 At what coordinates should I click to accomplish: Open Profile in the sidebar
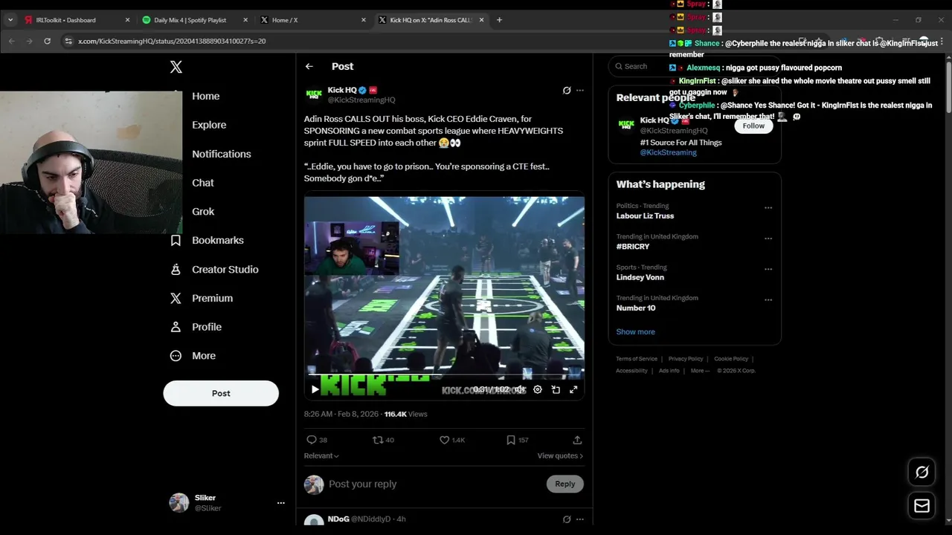click(196, 327)
